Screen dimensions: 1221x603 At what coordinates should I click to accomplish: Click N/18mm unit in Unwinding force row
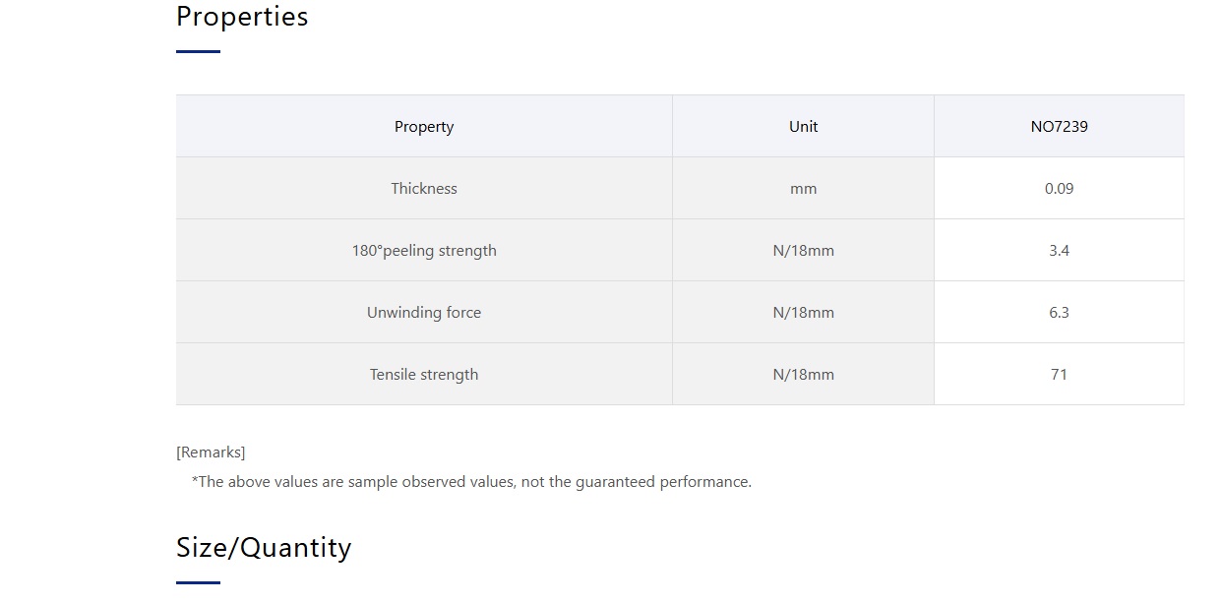[x=804, y=312]
